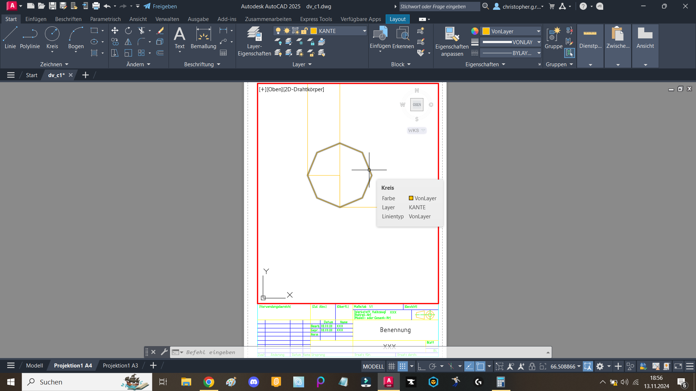Click the Rotate tool icon

pos(128,31)
